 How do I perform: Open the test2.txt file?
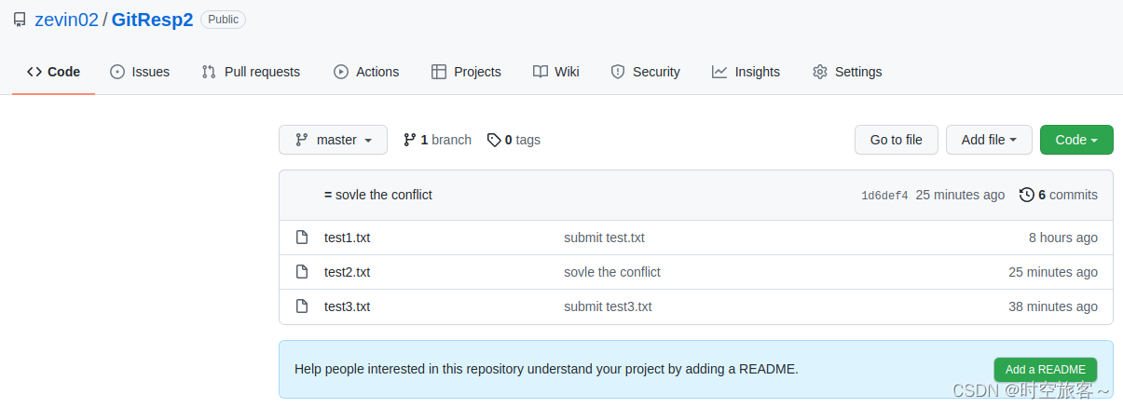tap(347, 272)
